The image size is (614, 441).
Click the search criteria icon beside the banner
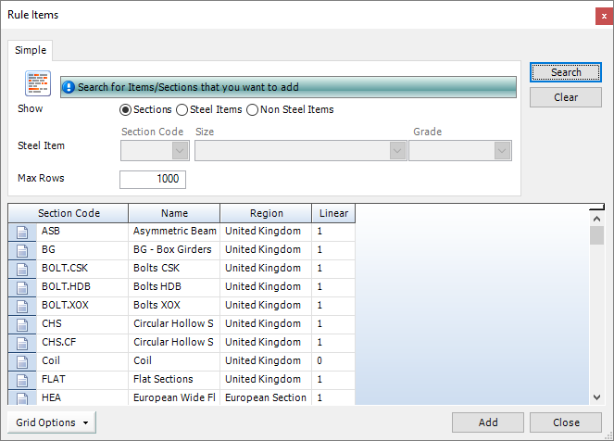pos(37,83)
